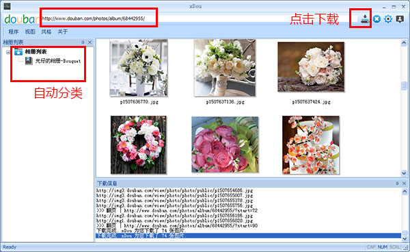Minimize the xDou window
Image resolution: width=410 pixels, height=252 pixels.
(384, 7)
